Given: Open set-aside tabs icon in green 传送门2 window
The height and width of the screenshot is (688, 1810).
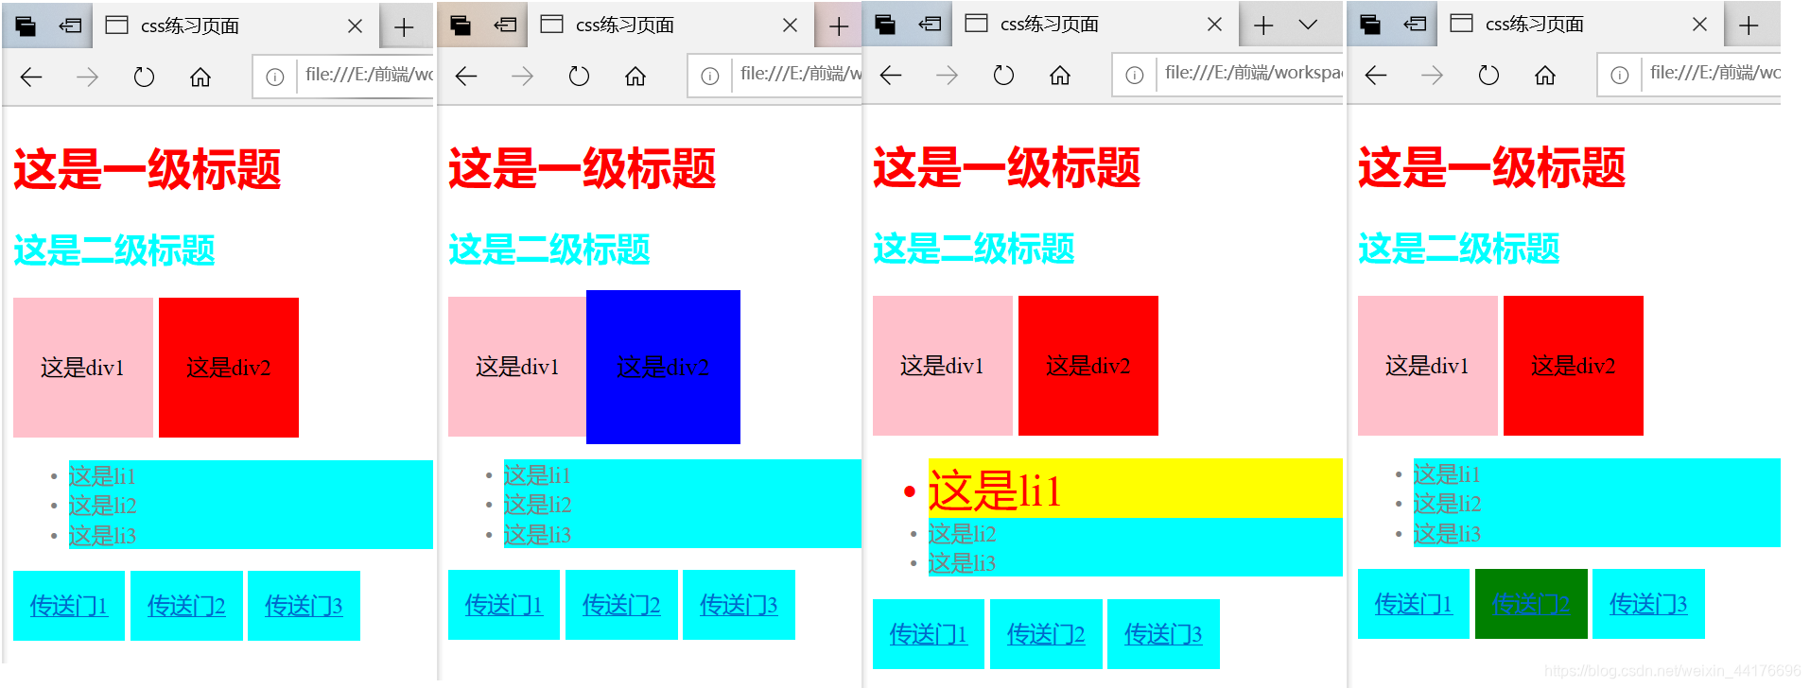Looking at the screenshot, I should (x=1370, y=25).
